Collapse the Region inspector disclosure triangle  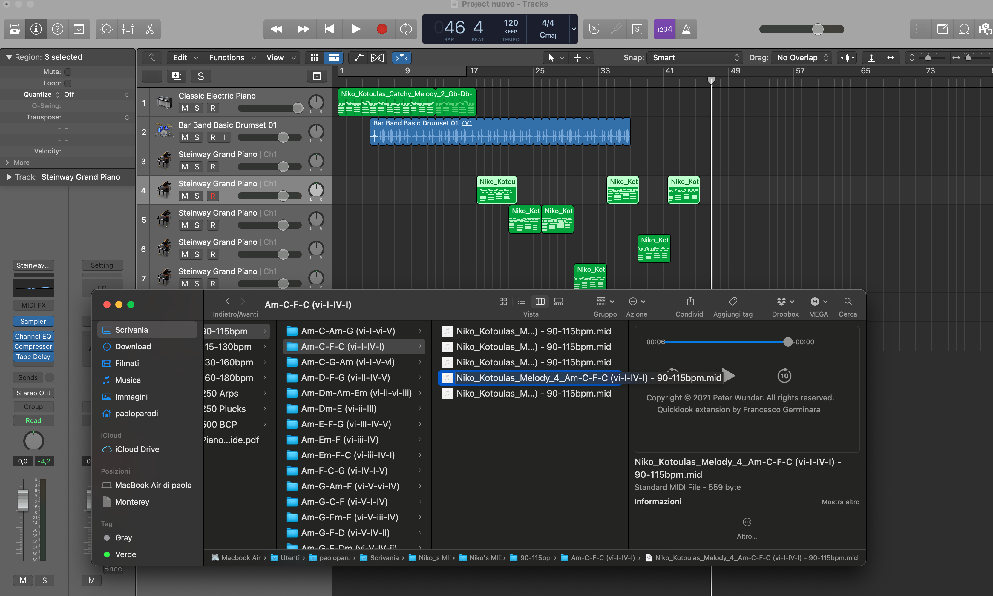[9, 57]
